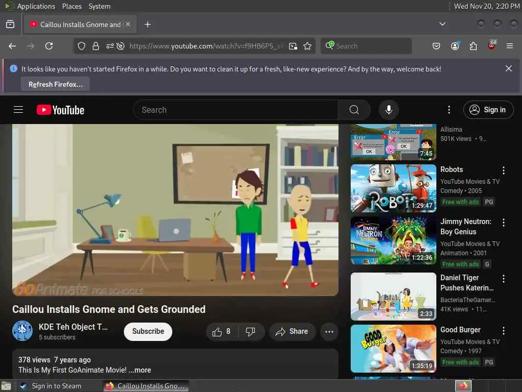Open more actions ellipsis under video
The height and width of the screenshot is (392, 522).
(329, 332)
